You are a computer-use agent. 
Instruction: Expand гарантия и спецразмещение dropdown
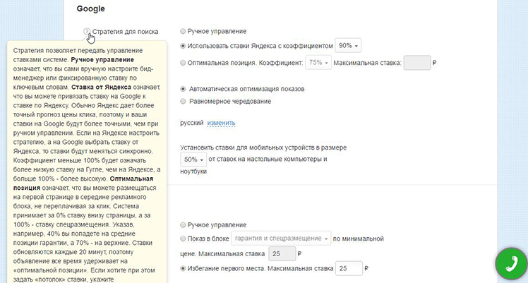point(281,239)
